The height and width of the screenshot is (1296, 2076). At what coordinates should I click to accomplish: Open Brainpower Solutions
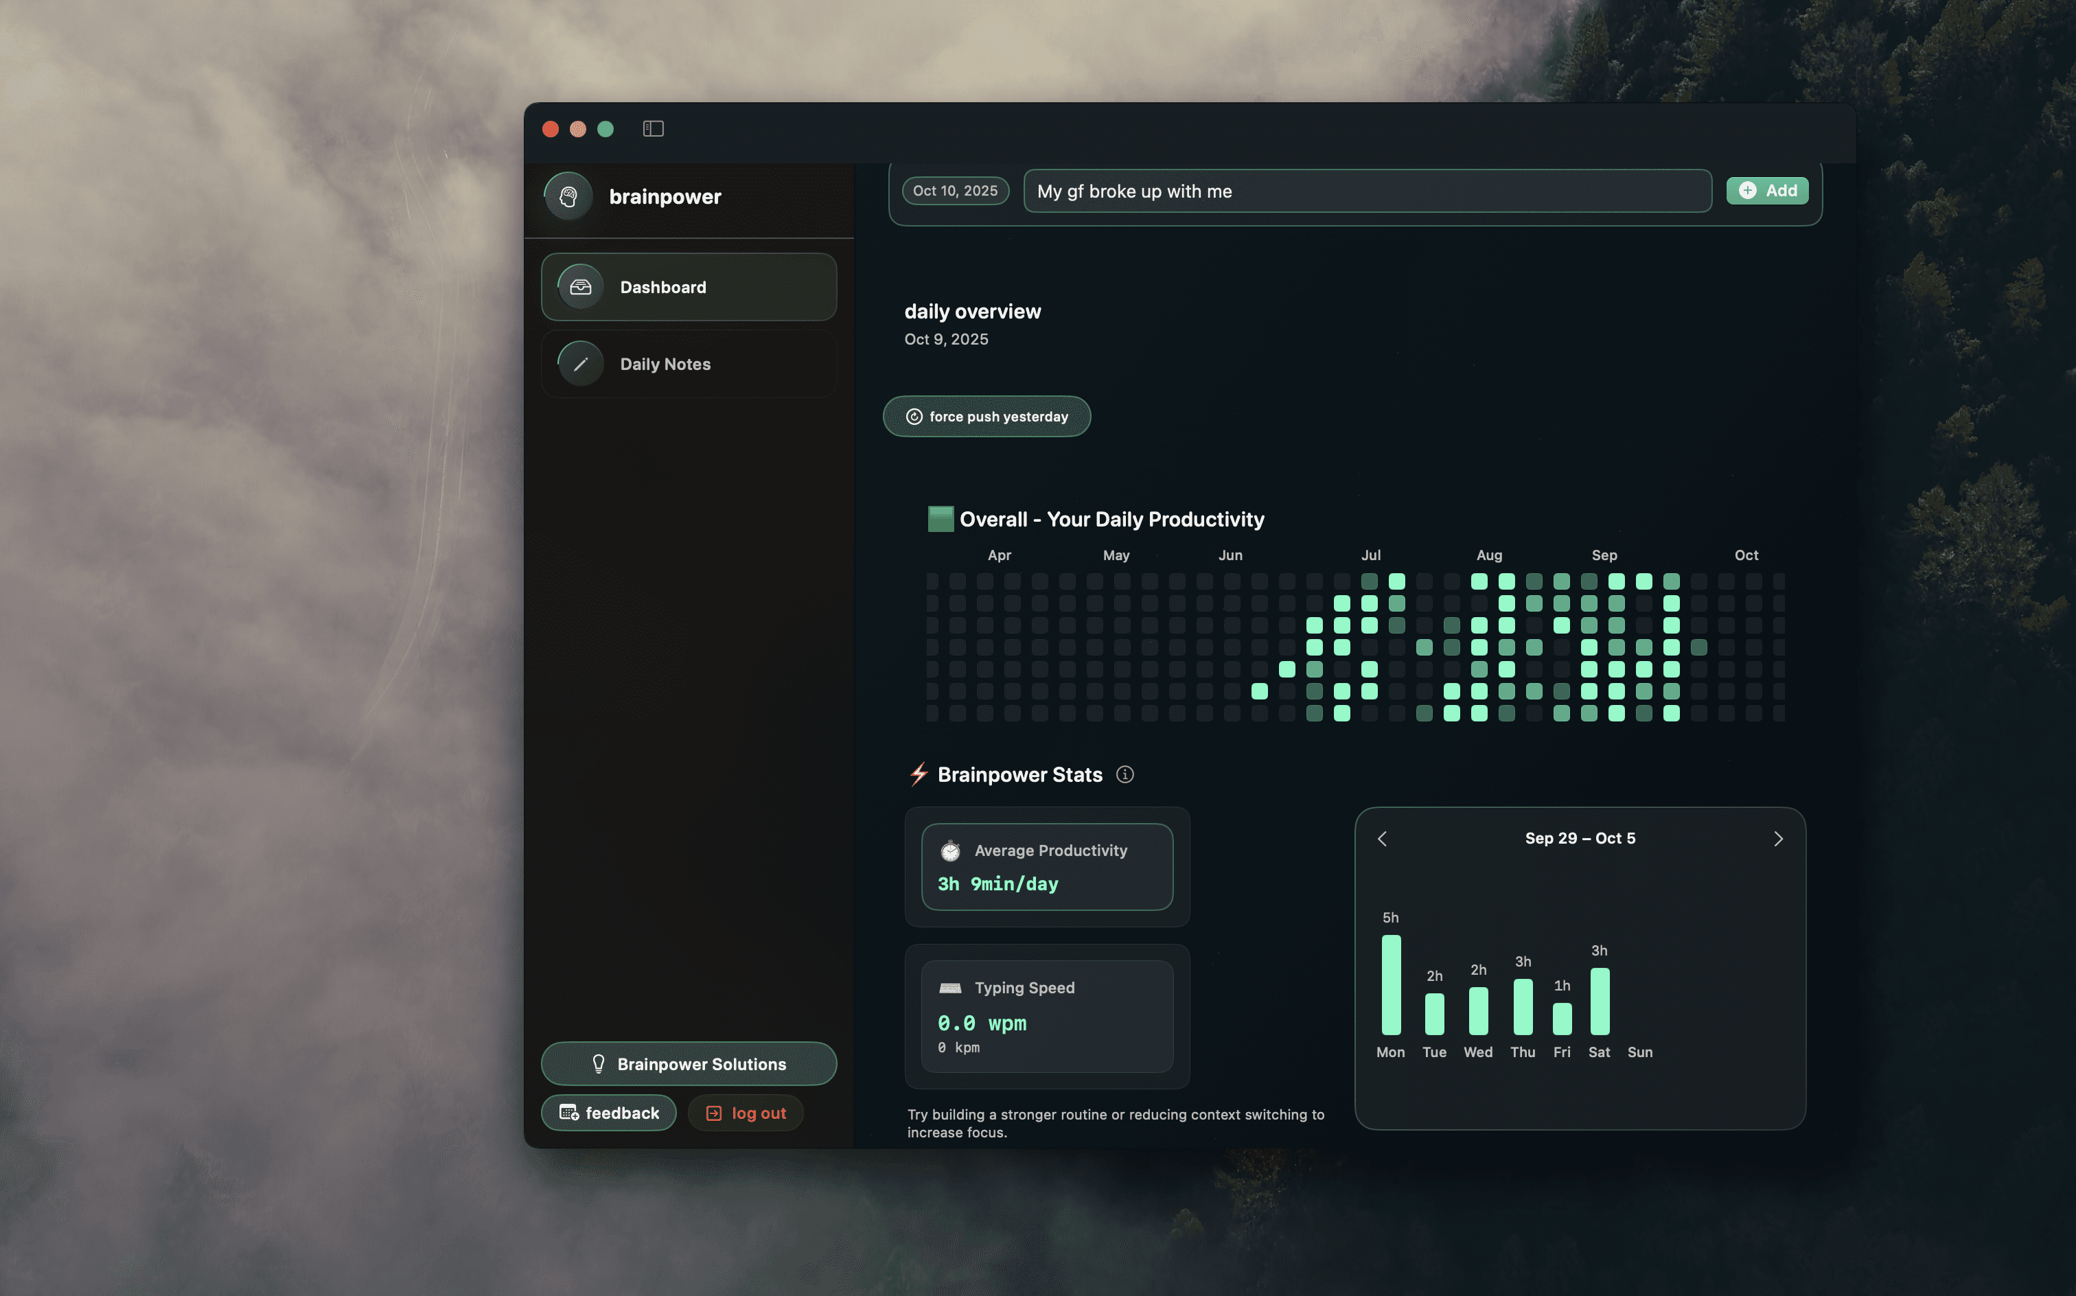tap(689, 1064)
